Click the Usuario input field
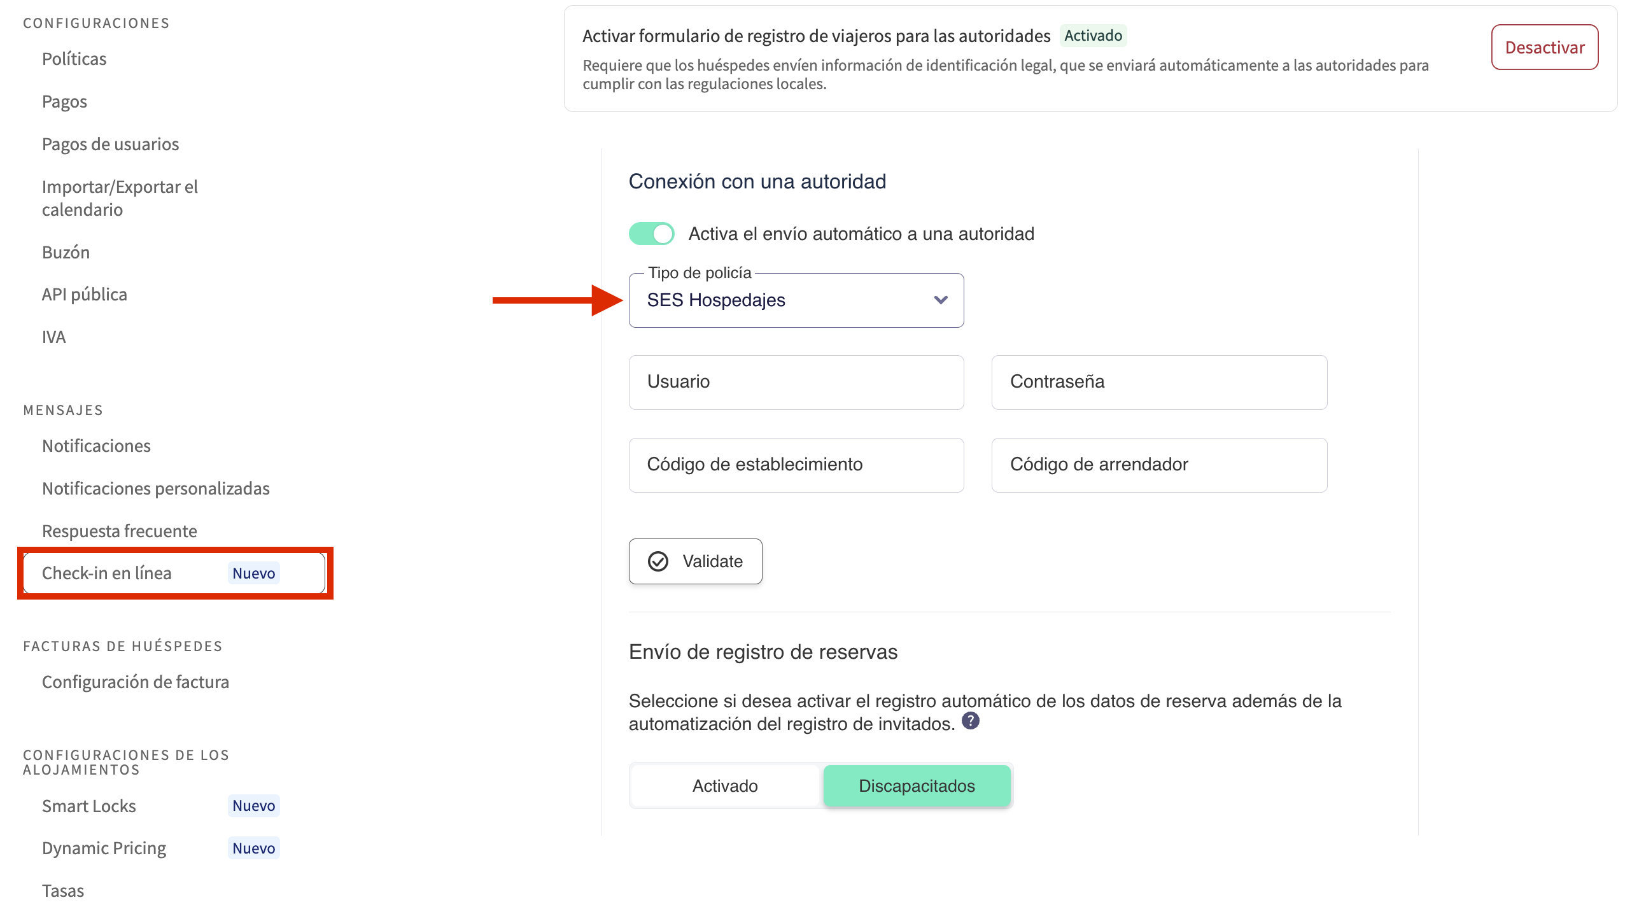 coord(796,383)
